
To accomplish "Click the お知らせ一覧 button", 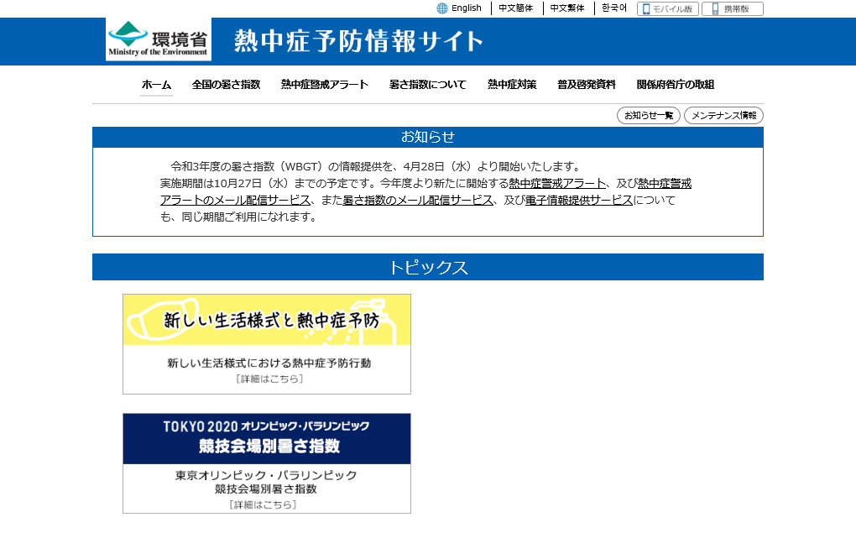I will (x=648, y=116).
